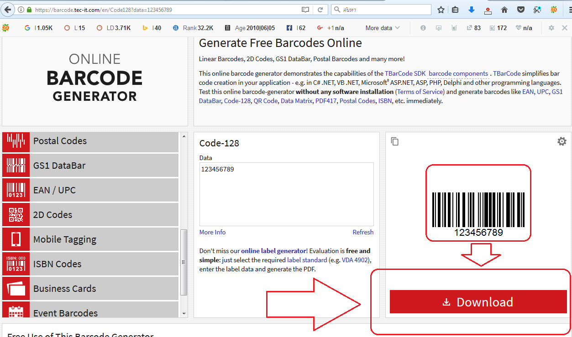Image resolution: width=572 pixels, height=337 pixels.
Task: Close the SEOquake bar with the X
Action: click(x=565, y=28)
